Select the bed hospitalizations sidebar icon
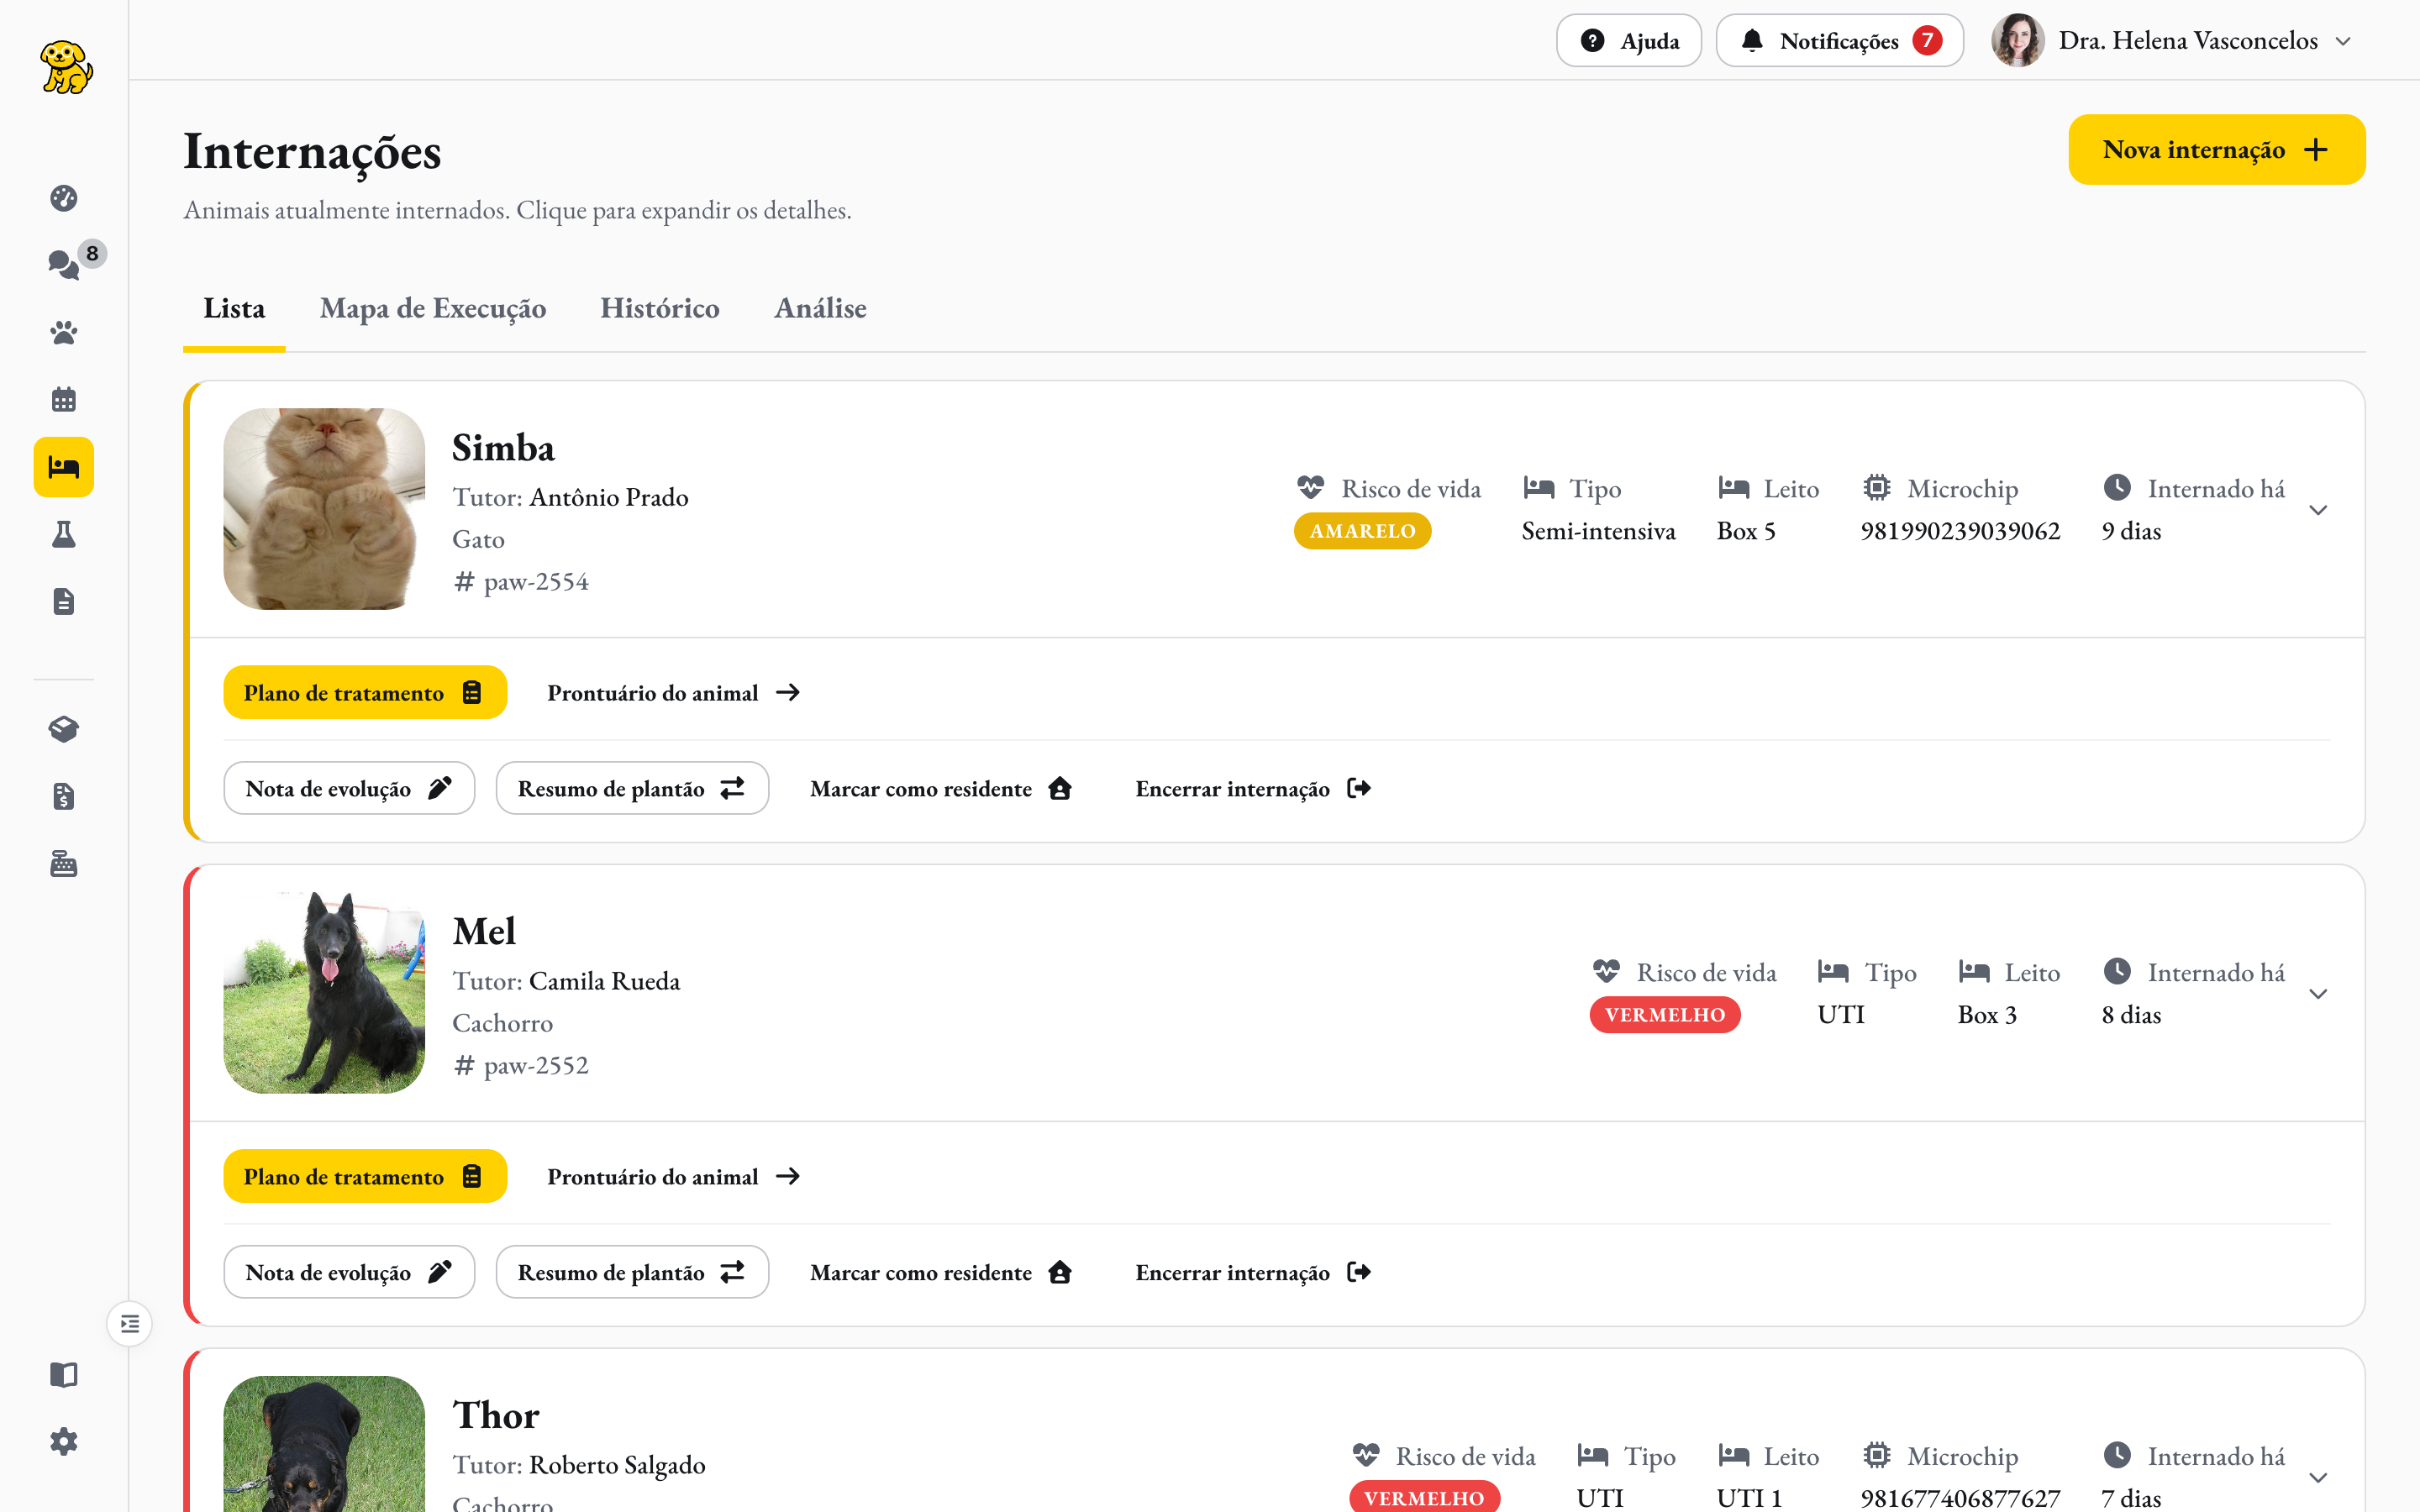 (x=64, y=467)
